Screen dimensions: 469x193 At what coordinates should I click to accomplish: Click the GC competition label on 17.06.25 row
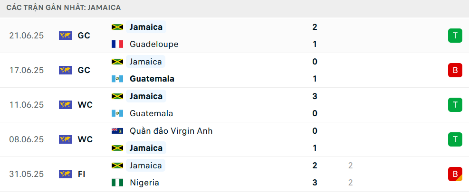pyautogui.click(x=84, y=70)
